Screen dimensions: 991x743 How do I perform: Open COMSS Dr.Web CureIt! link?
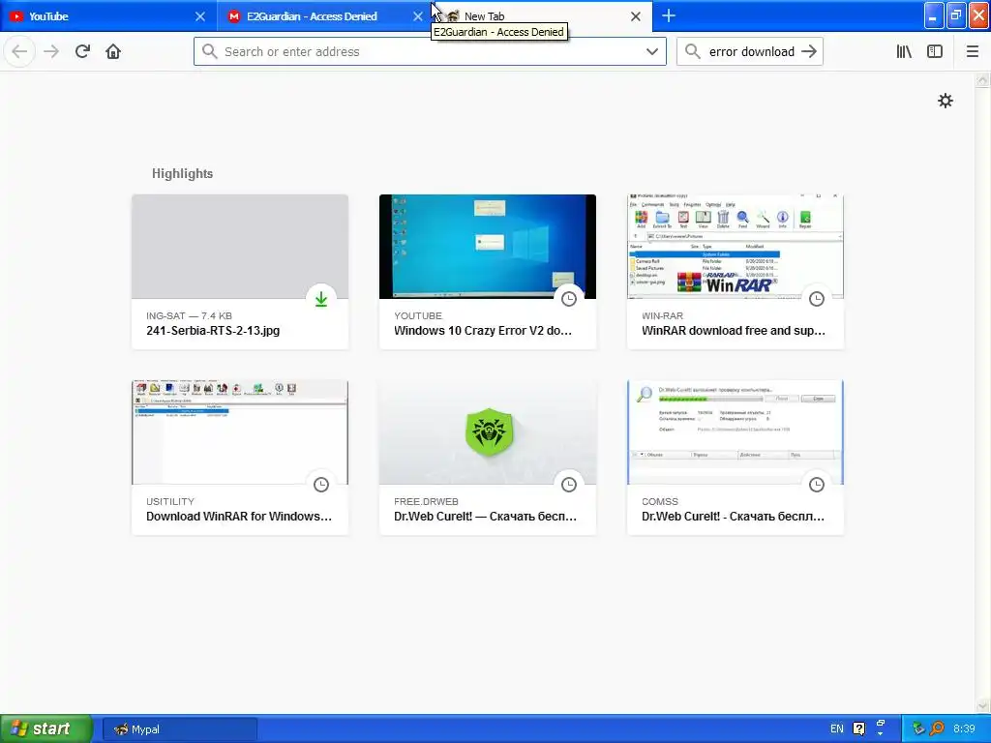734,517
